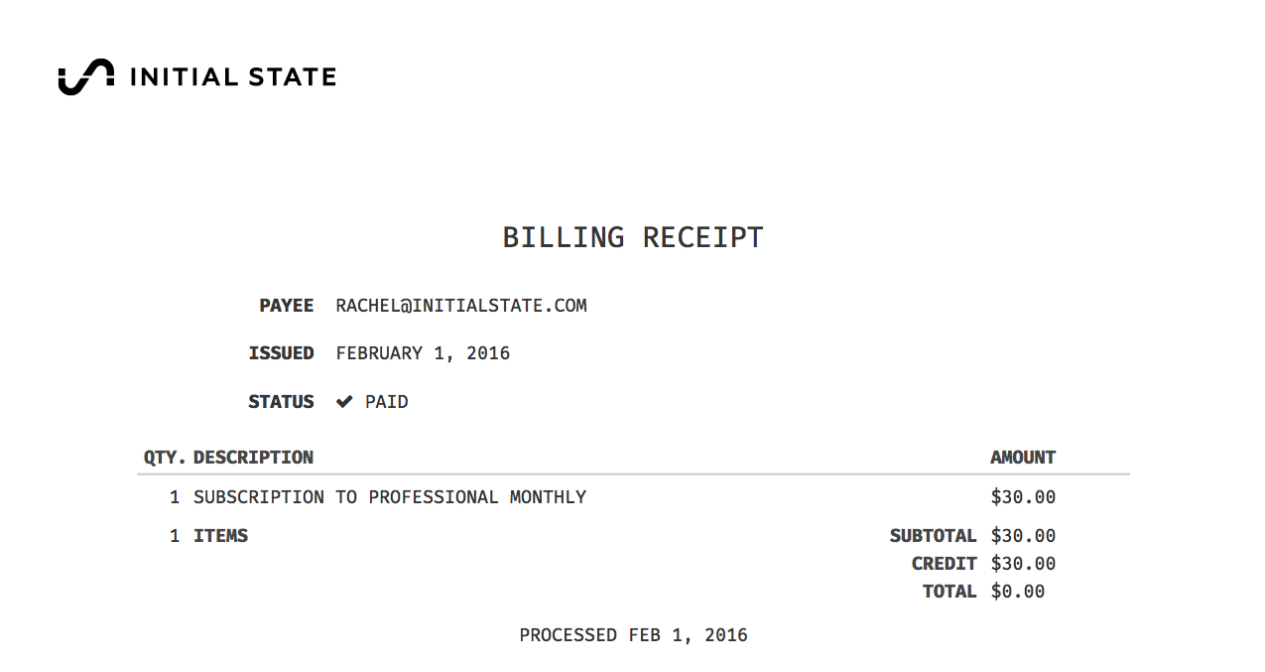Click the PAYEE label
The image size is (1265, 672).
tap(287, 306)
